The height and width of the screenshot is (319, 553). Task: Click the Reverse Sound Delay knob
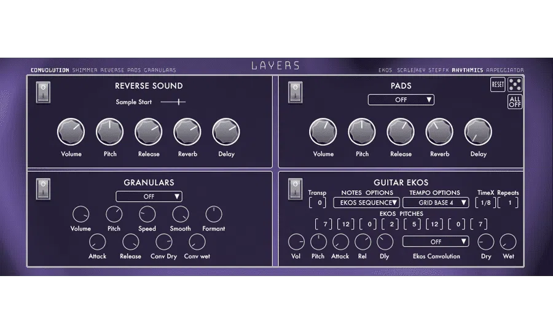[226, 132]
